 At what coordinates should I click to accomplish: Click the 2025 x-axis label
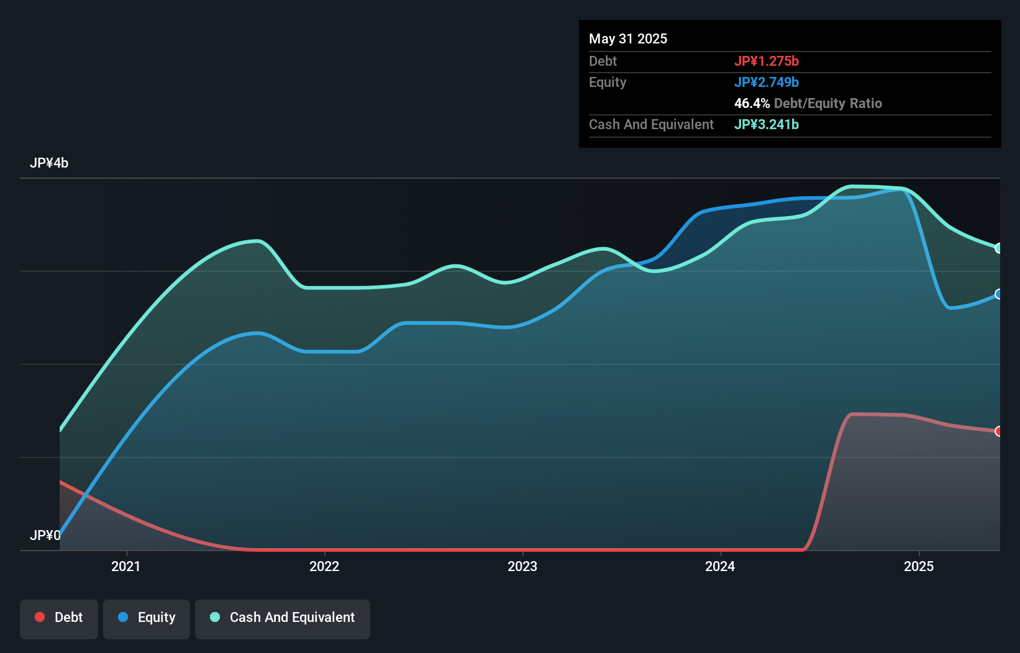[919, 566]
